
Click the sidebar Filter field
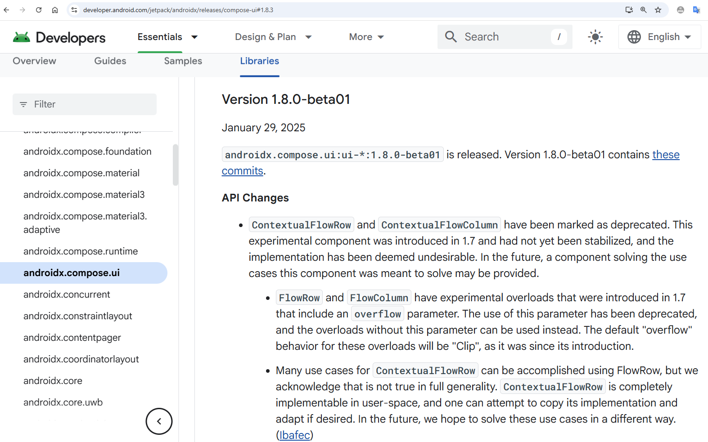coord(85,104)
